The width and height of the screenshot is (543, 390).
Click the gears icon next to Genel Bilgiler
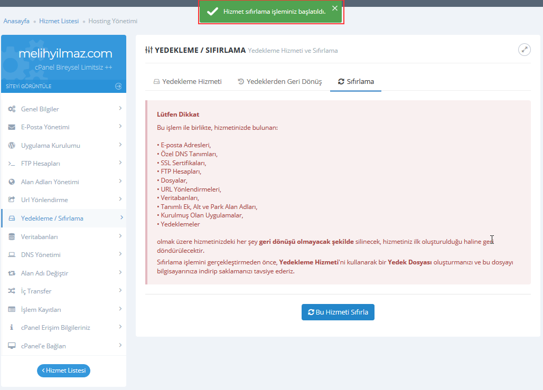tap(12, 109)
